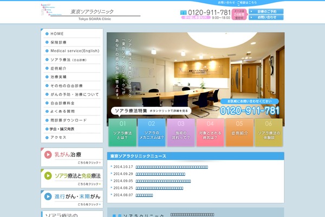Click the お問い合わせ・ご相談はこちら header tab
The height and width of the screenshot is (217, 325).
click(238, 3)
